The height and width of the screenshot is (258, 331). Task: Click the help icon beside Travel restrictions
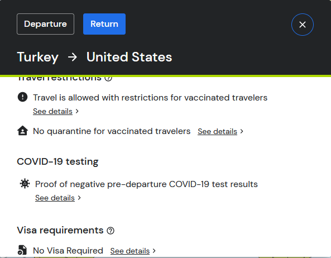click(x=108, y=78)
